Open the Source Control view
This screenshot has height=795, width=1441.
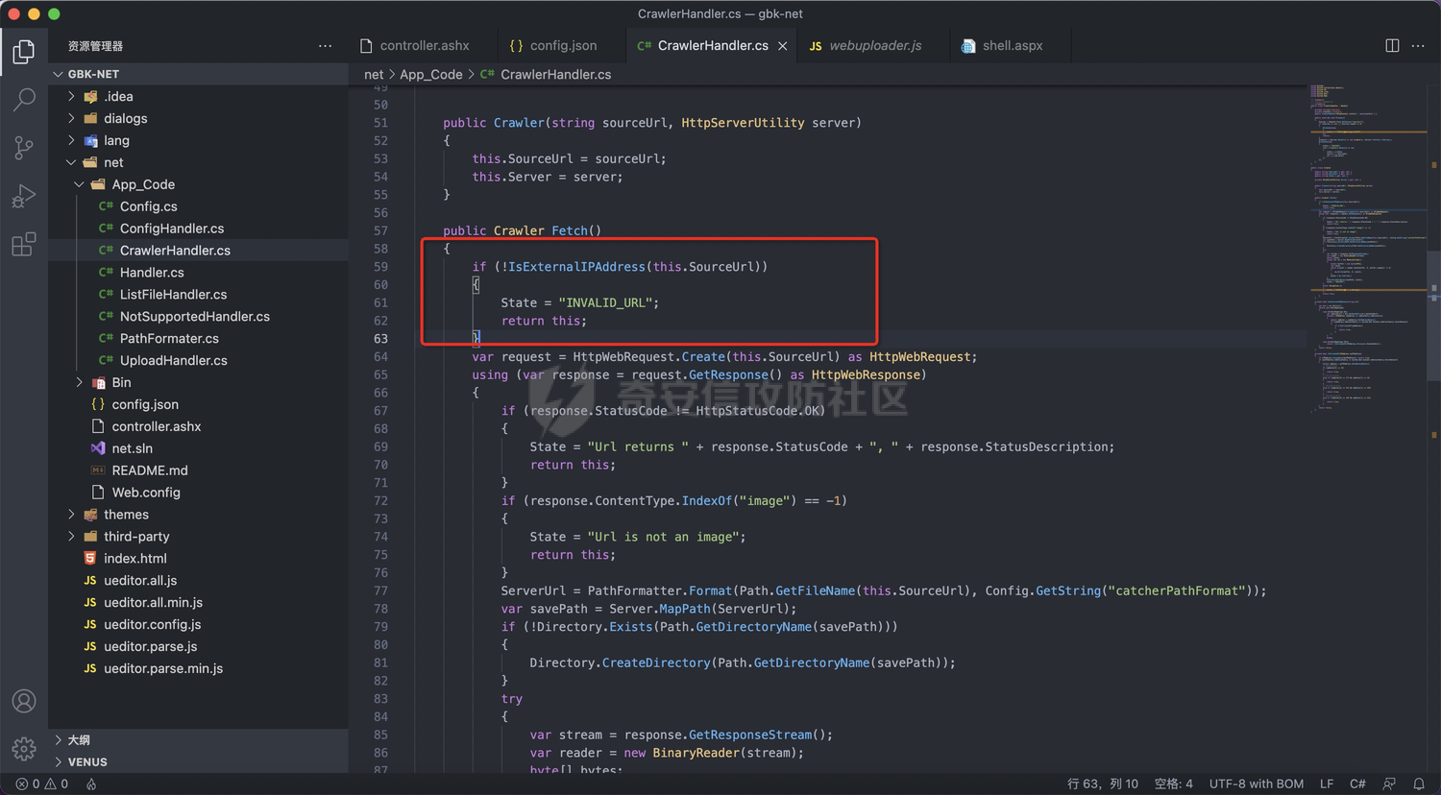tap(24, 147)
